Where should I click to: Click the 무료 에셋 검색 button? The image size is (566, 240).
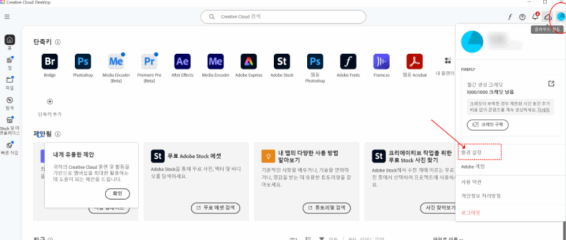tap(216, 208)
